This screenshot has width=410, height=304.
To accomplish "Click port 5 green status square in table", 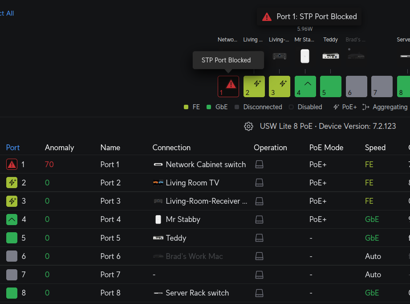I will [x=12, y=238].
